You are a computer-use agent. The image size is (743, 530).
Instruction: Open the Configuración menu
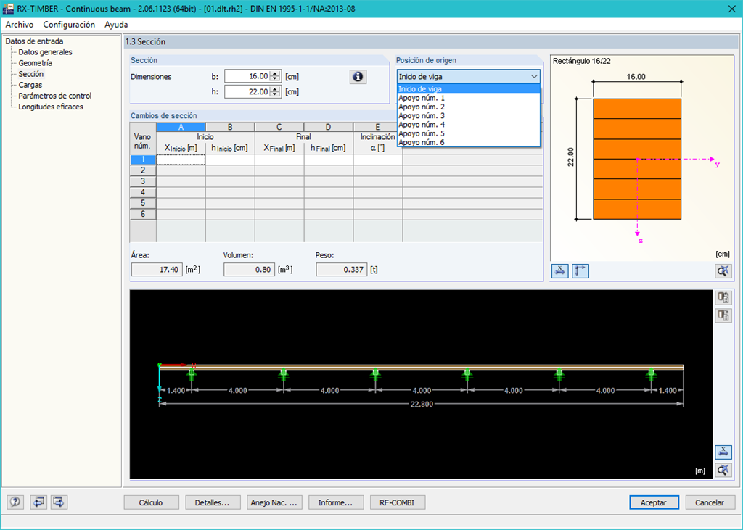(x=69, y=25)
